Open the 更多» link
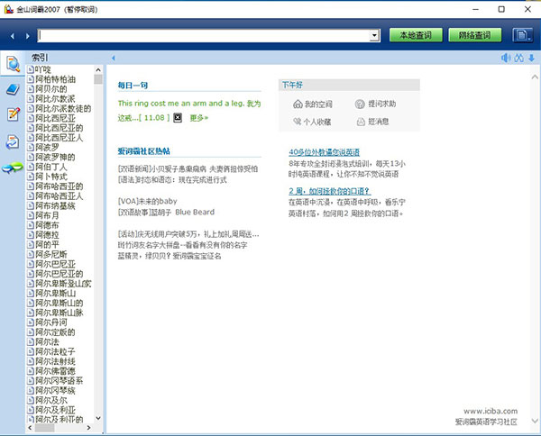The height and width of the screenshot is (436, 541). (199, 118)
